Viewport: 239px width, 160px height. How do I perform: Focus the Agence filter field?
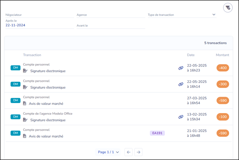click(111, 15)
